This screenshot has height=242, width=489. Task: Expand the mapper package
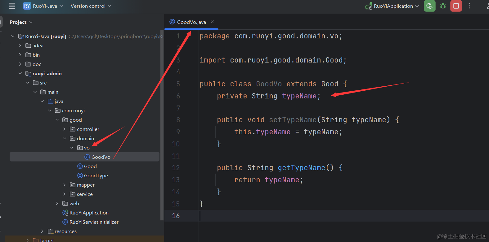65,185
